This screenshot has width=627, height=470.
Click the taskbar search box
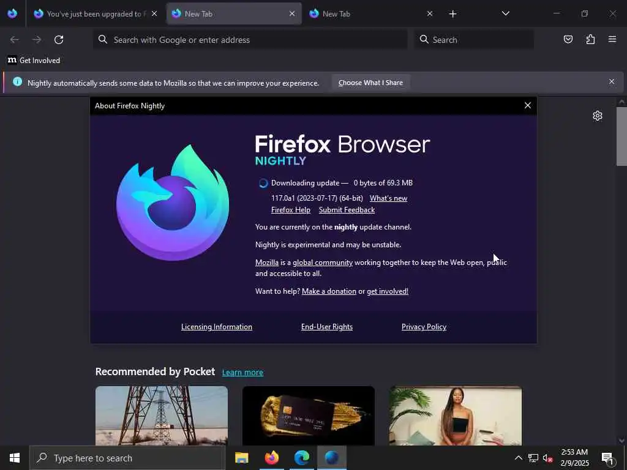tap(127, 458)
